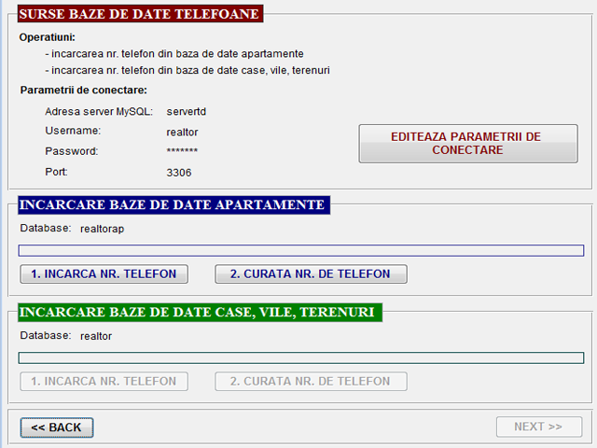Click the servertd server address value
The height and width of the screenshot is (448, 597).
click(186, 111)
